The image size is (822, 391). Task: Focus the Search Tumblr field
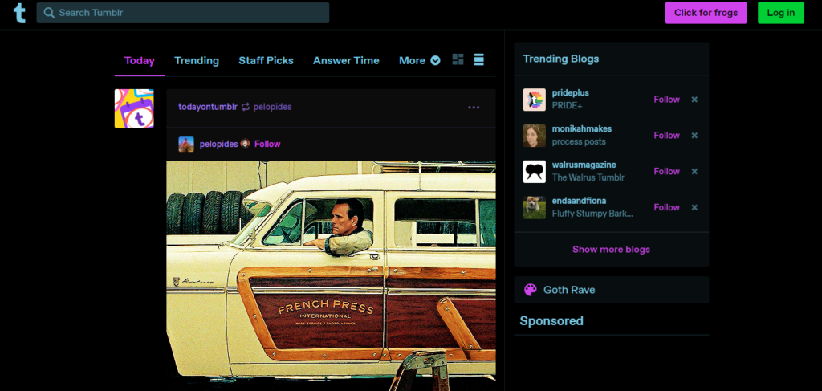pos(183,13)
